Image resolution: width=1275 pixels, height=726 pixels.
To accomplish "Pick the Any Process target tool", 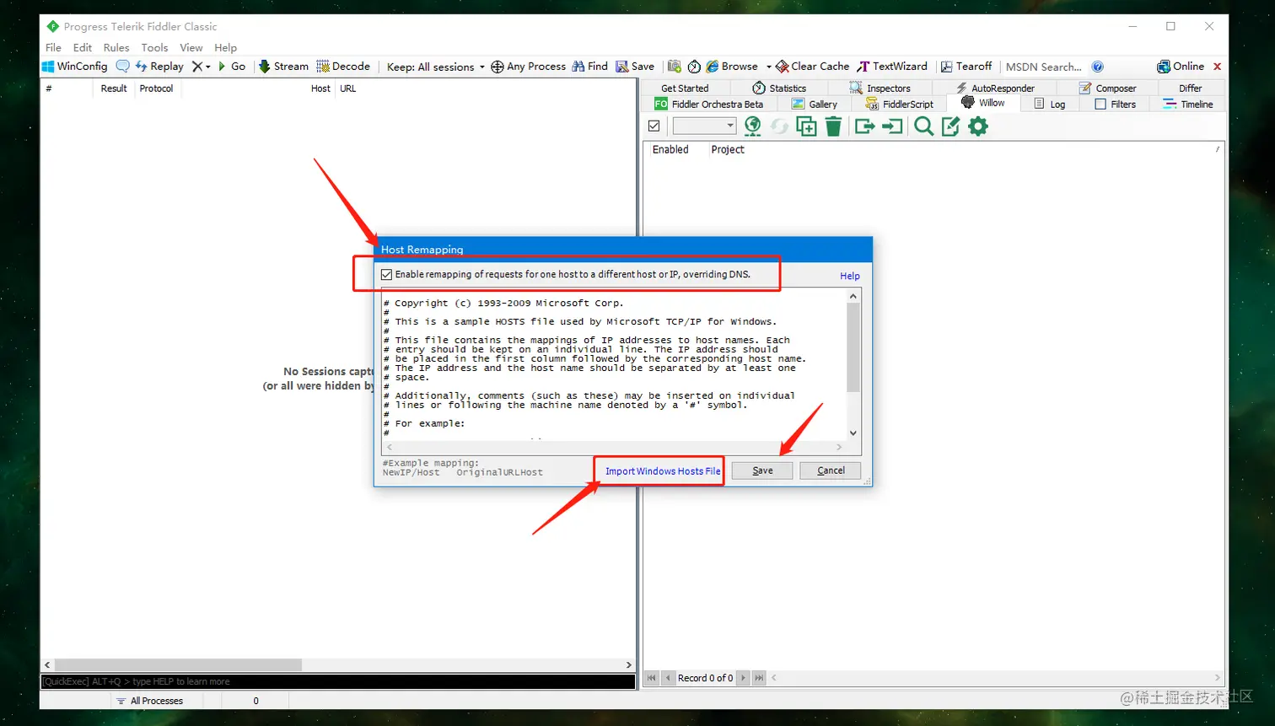I will pyautogui.click(x=528, y=66).
